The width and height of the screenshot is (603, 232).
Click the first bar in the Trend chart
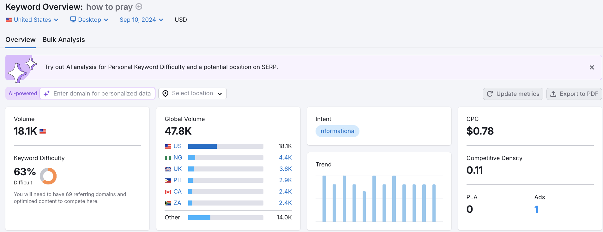324,199
